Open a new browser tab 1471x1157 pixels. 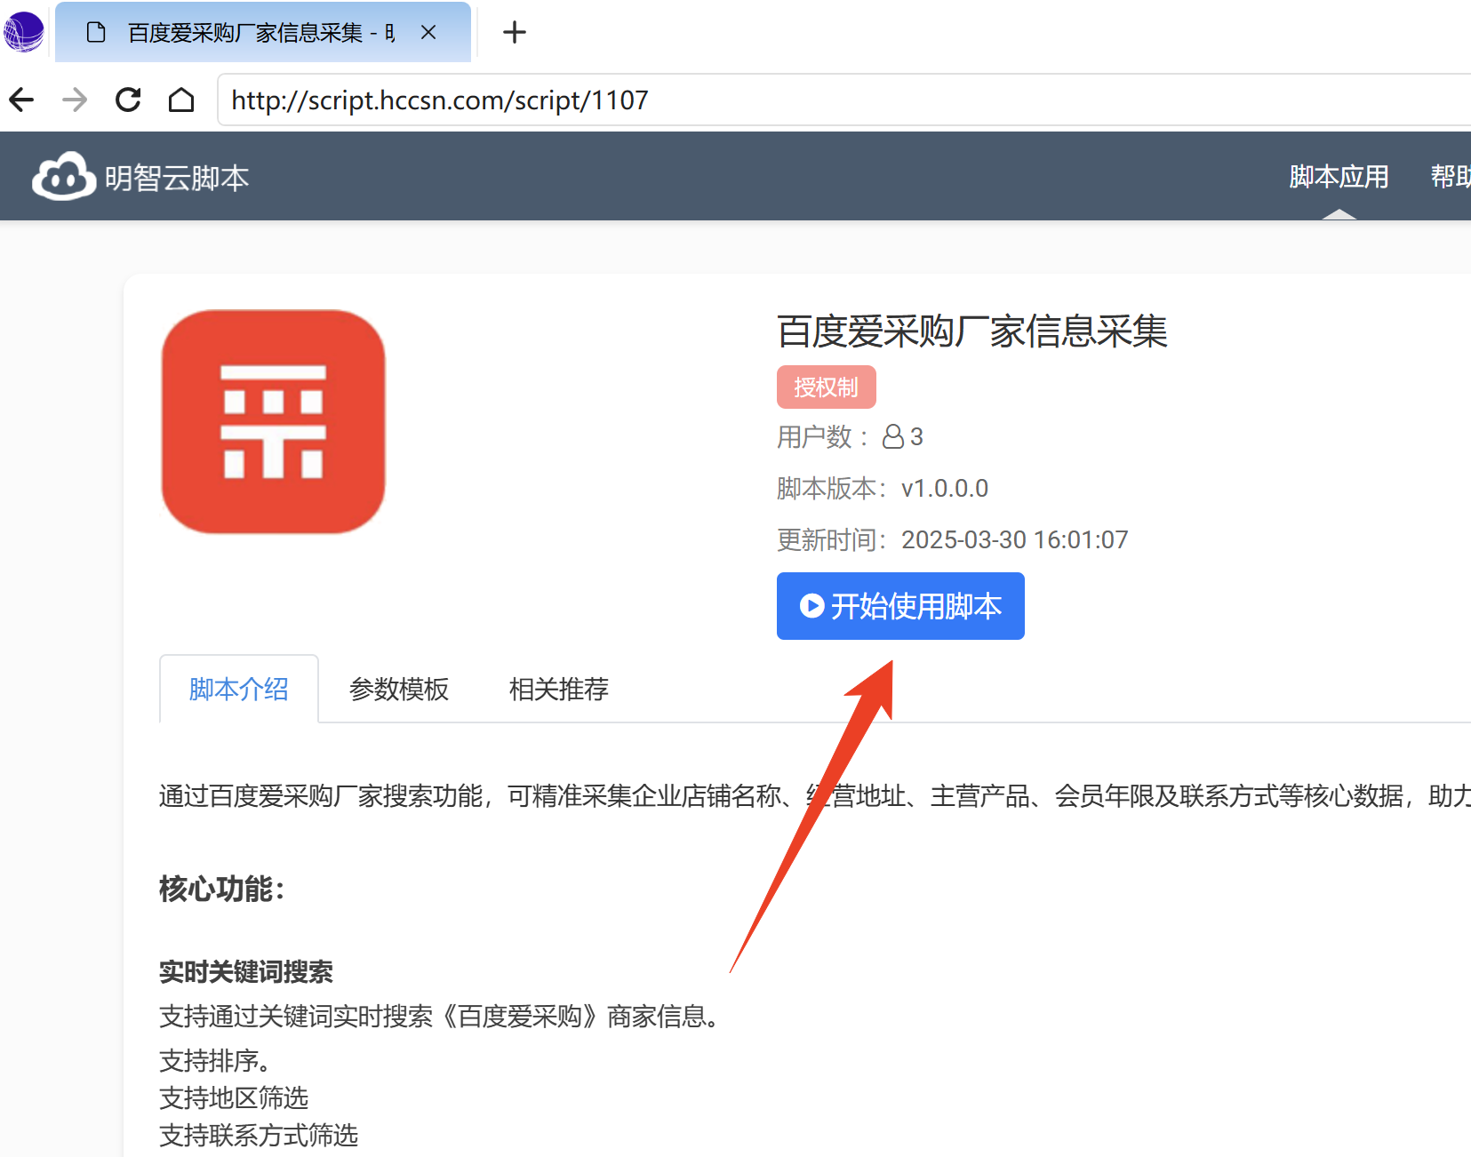click(x=515, y=33)
